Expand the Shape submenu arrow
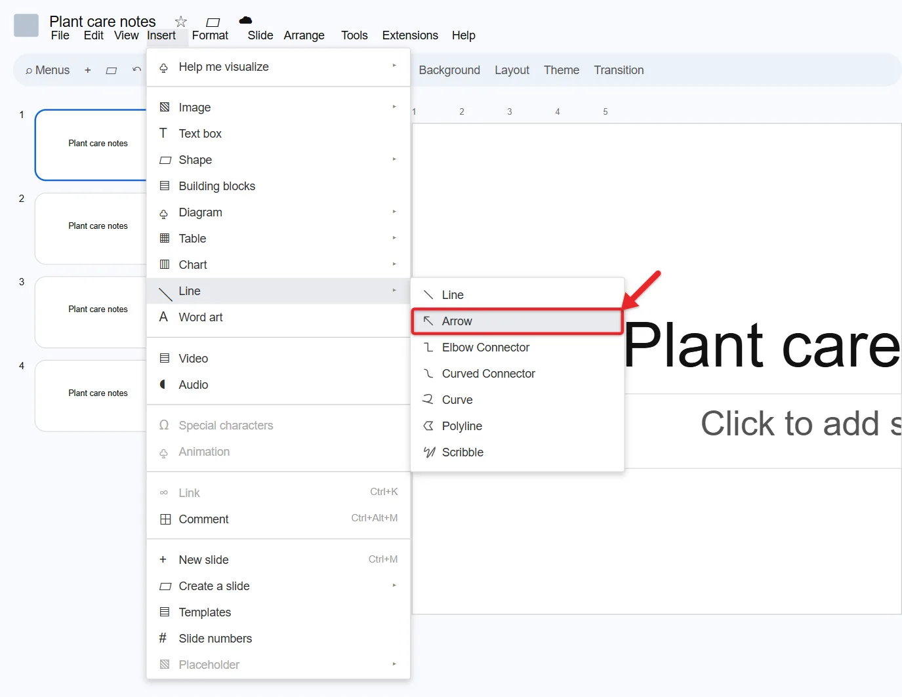This screenshot has height=697, width=902. (394, 159)
